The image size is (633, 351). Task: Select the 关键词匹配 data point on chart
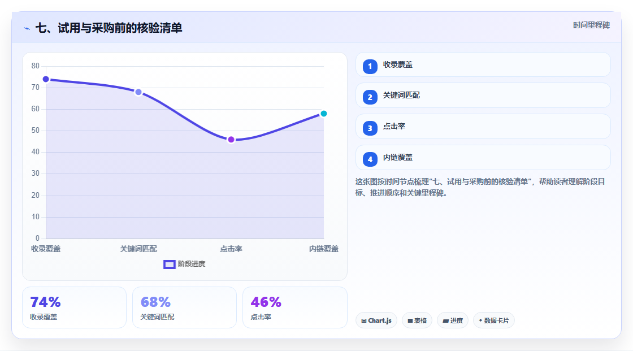pos(138,92)
